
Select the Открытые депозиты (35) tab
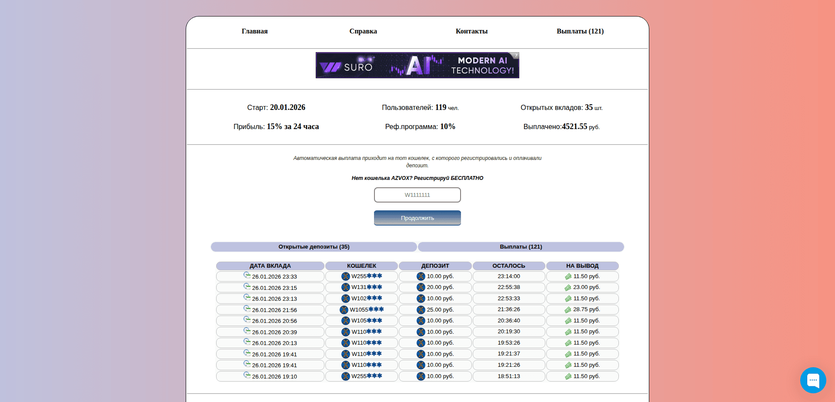314,246
